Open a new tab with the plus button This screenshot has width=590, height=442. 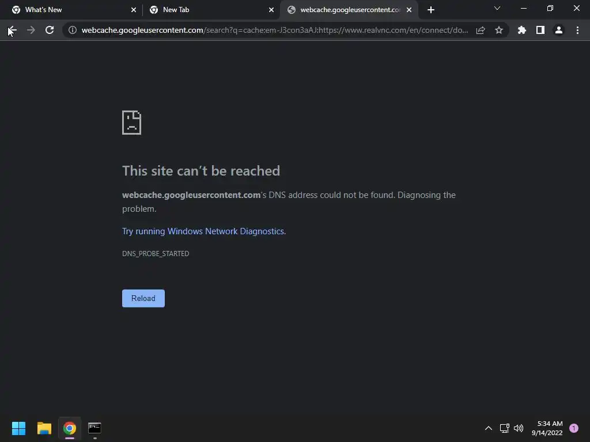click(x=431, y=10)
